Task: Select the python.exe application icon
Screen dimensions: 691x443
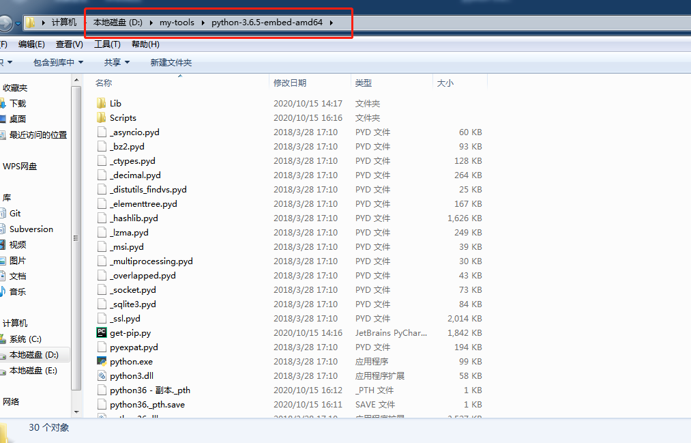Action: point(102,362)
